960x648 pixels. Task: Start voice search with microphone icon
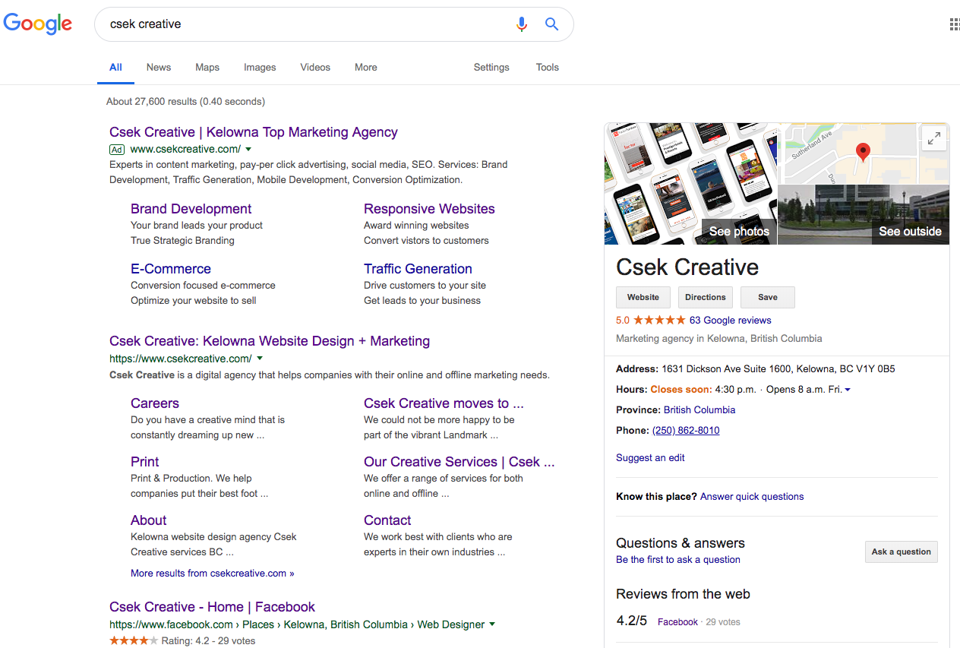click(521, 24)
